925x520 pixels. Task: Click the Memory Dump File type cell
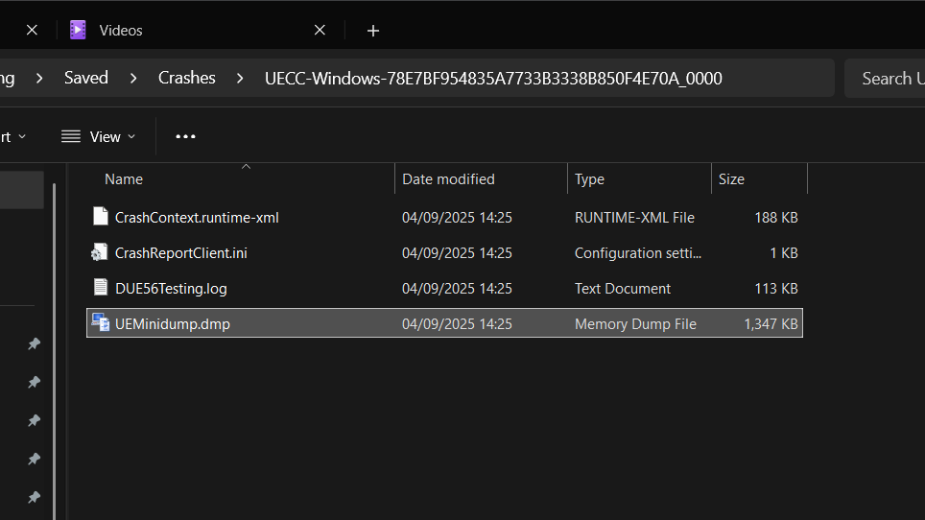coord(635,323)
